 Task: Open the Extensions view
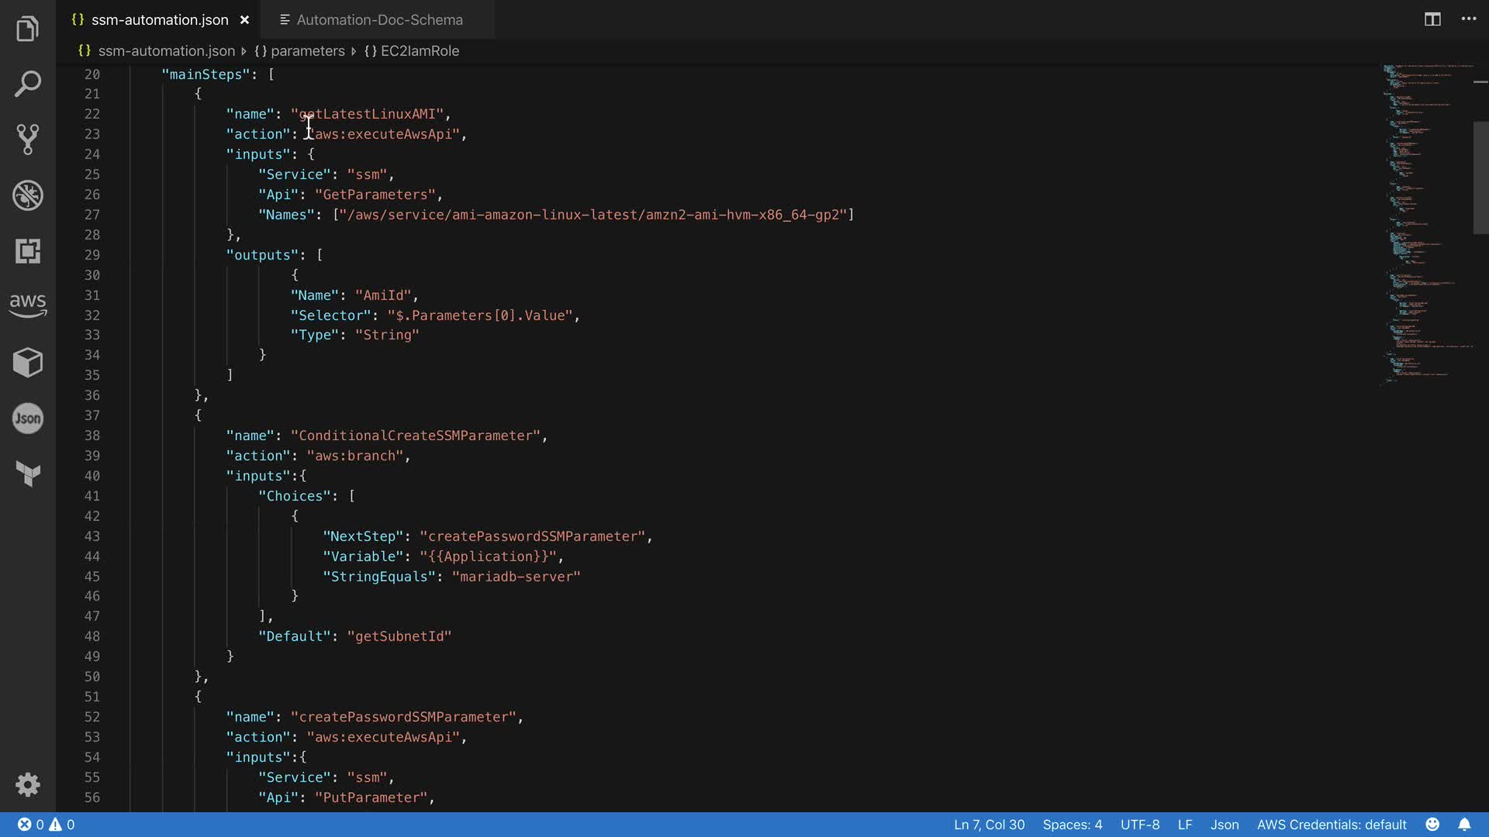coord(27,251)
